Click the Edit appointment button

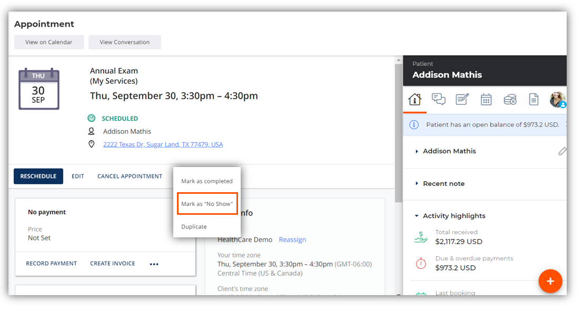point(78,176)
